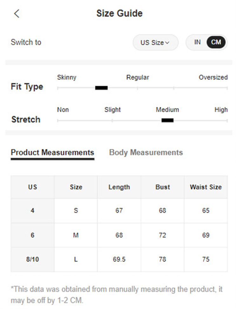The width and height of the screenshot is (238, 318).
Task: Open the US Size dropdown
Action: coord(155,42)
